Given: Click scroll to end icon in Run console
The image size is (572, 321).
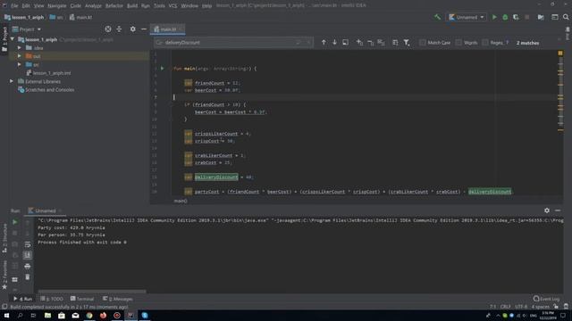Looking at the screenshot, I should (x=28, y=255).
